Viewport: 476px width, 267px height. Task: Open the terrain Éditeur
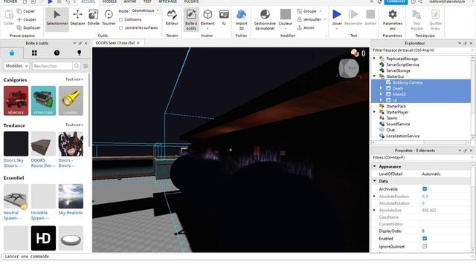click(x=172, y=18)
